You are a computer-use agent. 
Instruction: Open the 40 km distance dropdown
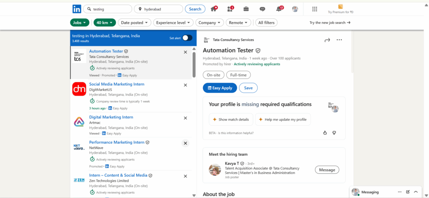pos(105,23)
